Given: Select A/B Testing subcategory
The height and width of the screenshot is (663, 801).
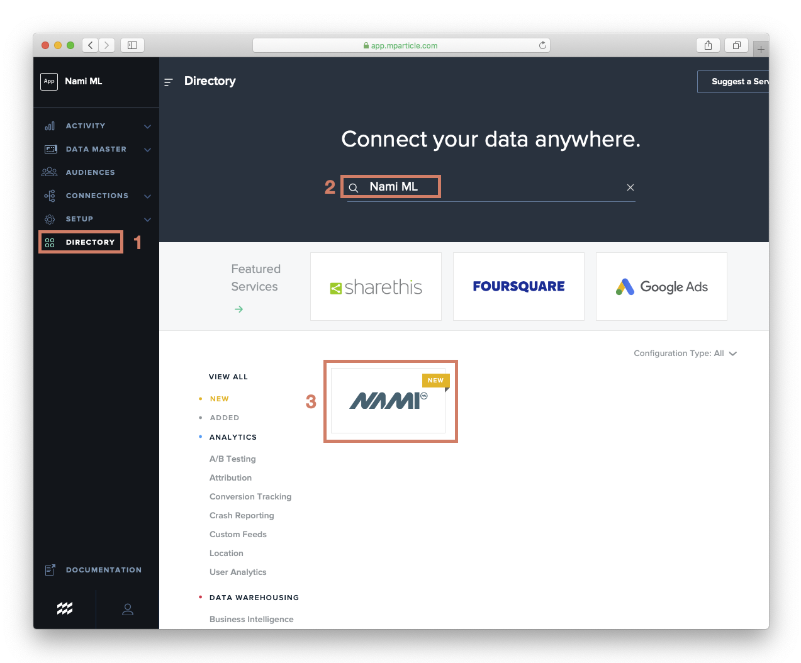Looking at the screenshot, I should 233,459.
